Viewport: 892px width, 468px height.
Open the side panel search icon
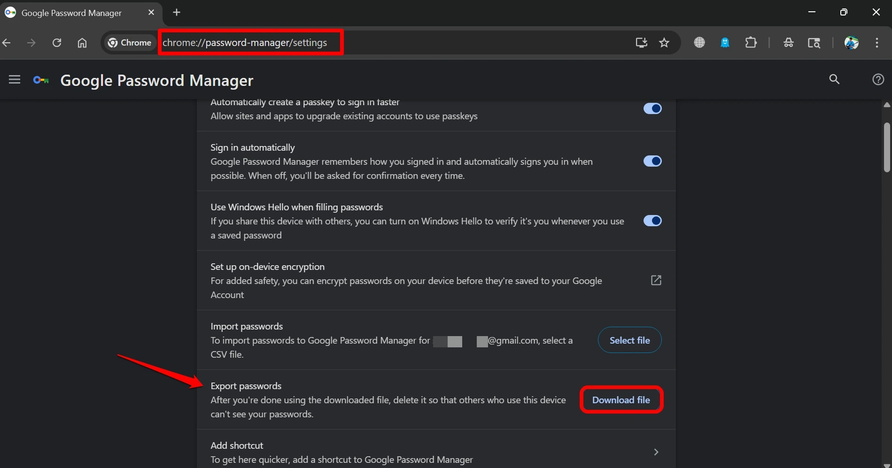814,43
